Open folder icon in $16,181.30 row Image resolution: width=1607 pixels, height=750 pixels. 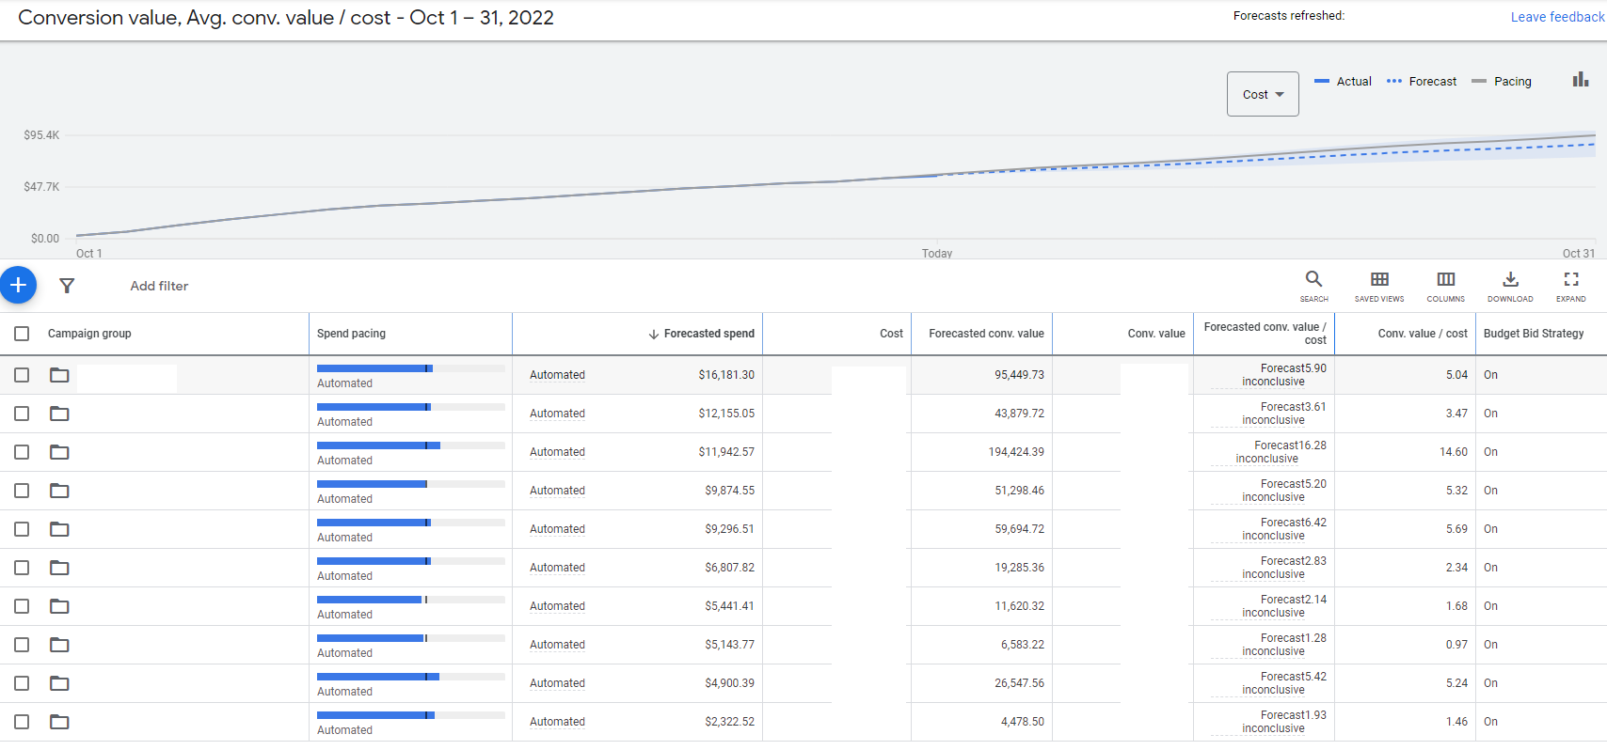pyautogui.click(x=59, y=375)
